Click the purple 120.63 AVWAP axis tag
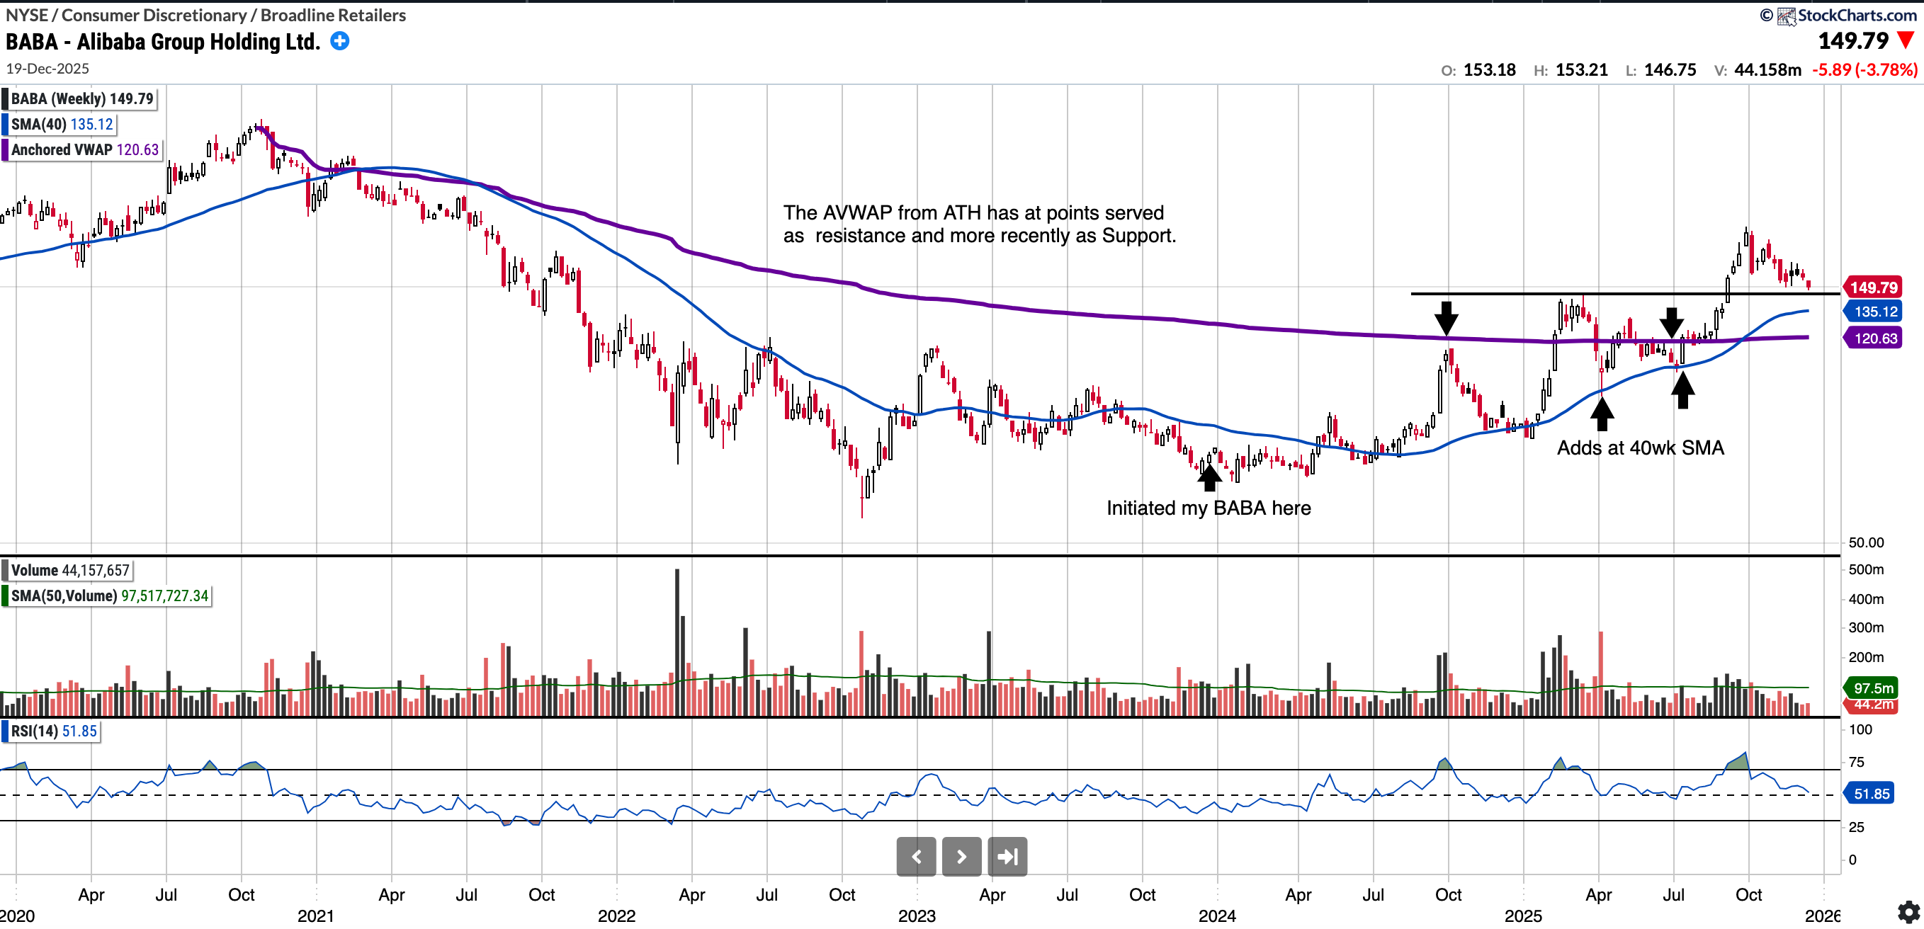 pos(1874,338)
